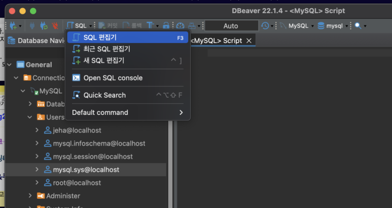Expand the mysql.sys@localhost user

point(37,170)
